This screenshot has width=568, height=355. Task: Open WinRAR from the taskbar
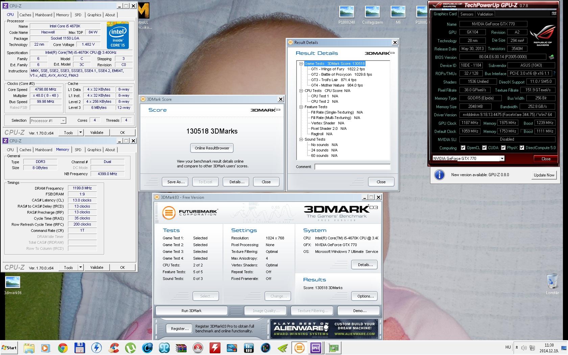coord(181,348)
